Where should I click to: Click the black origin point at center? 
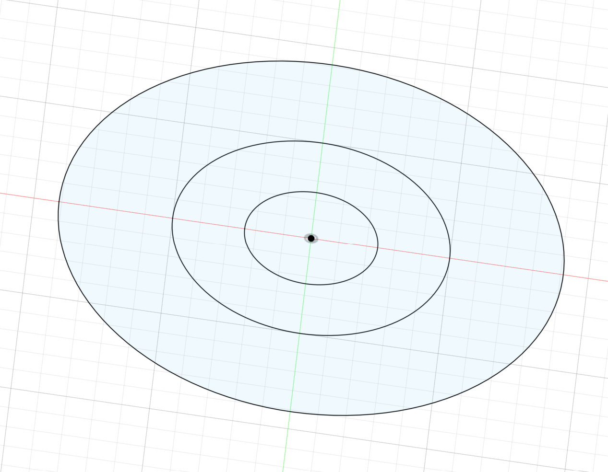[311, 238]
